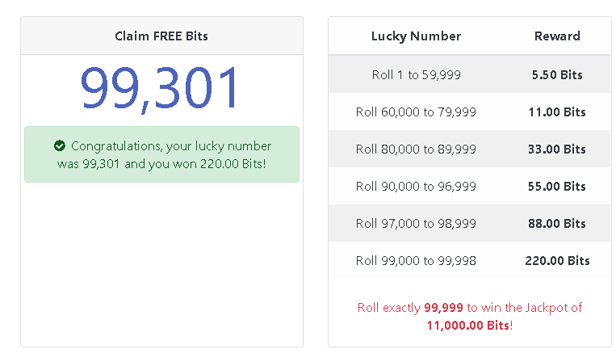Click the large 99,301 rolled number

coord(161,87)
